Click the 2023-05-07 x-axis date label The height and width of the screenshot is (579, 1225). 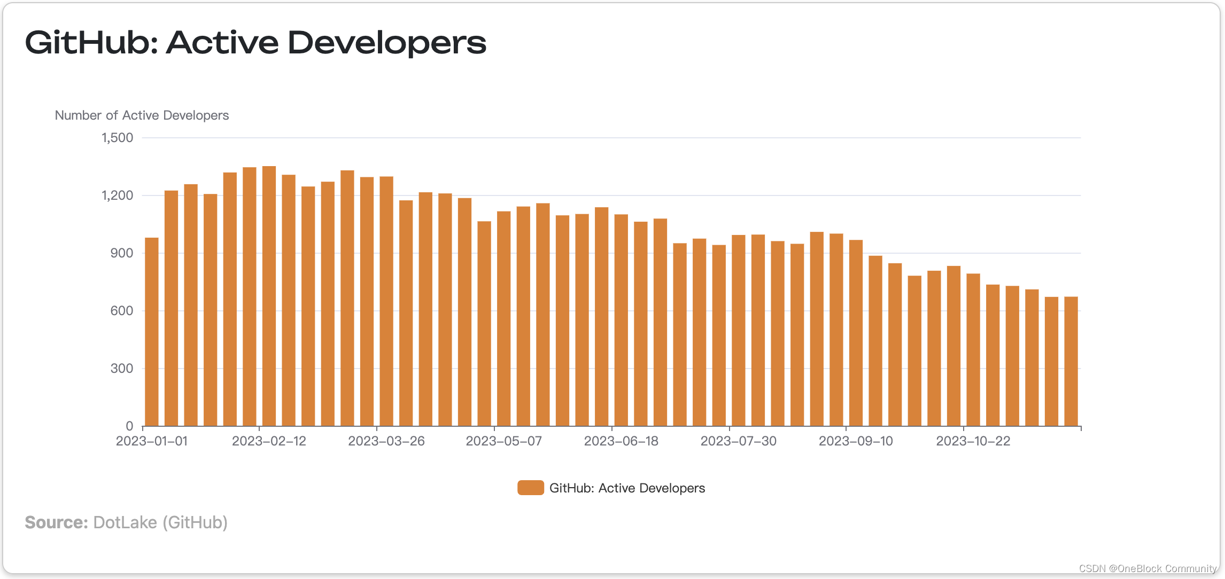503,441
